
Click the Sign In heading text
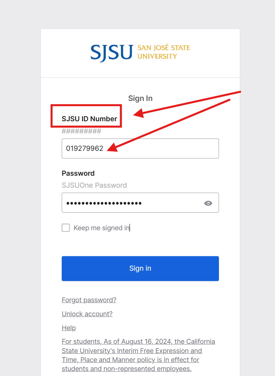pos(140,98)
